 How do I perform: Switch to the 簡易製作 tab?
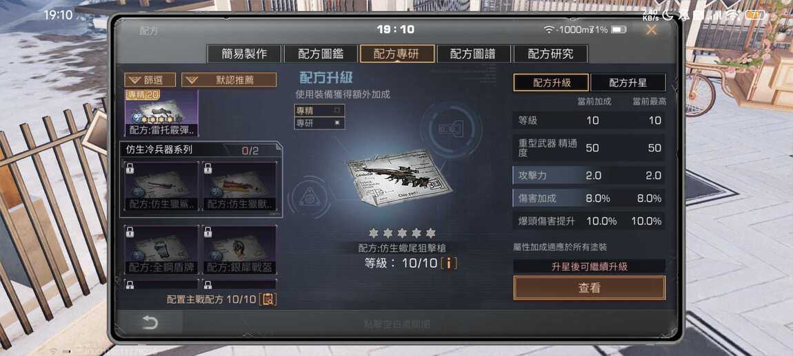[x=244, y=54]
